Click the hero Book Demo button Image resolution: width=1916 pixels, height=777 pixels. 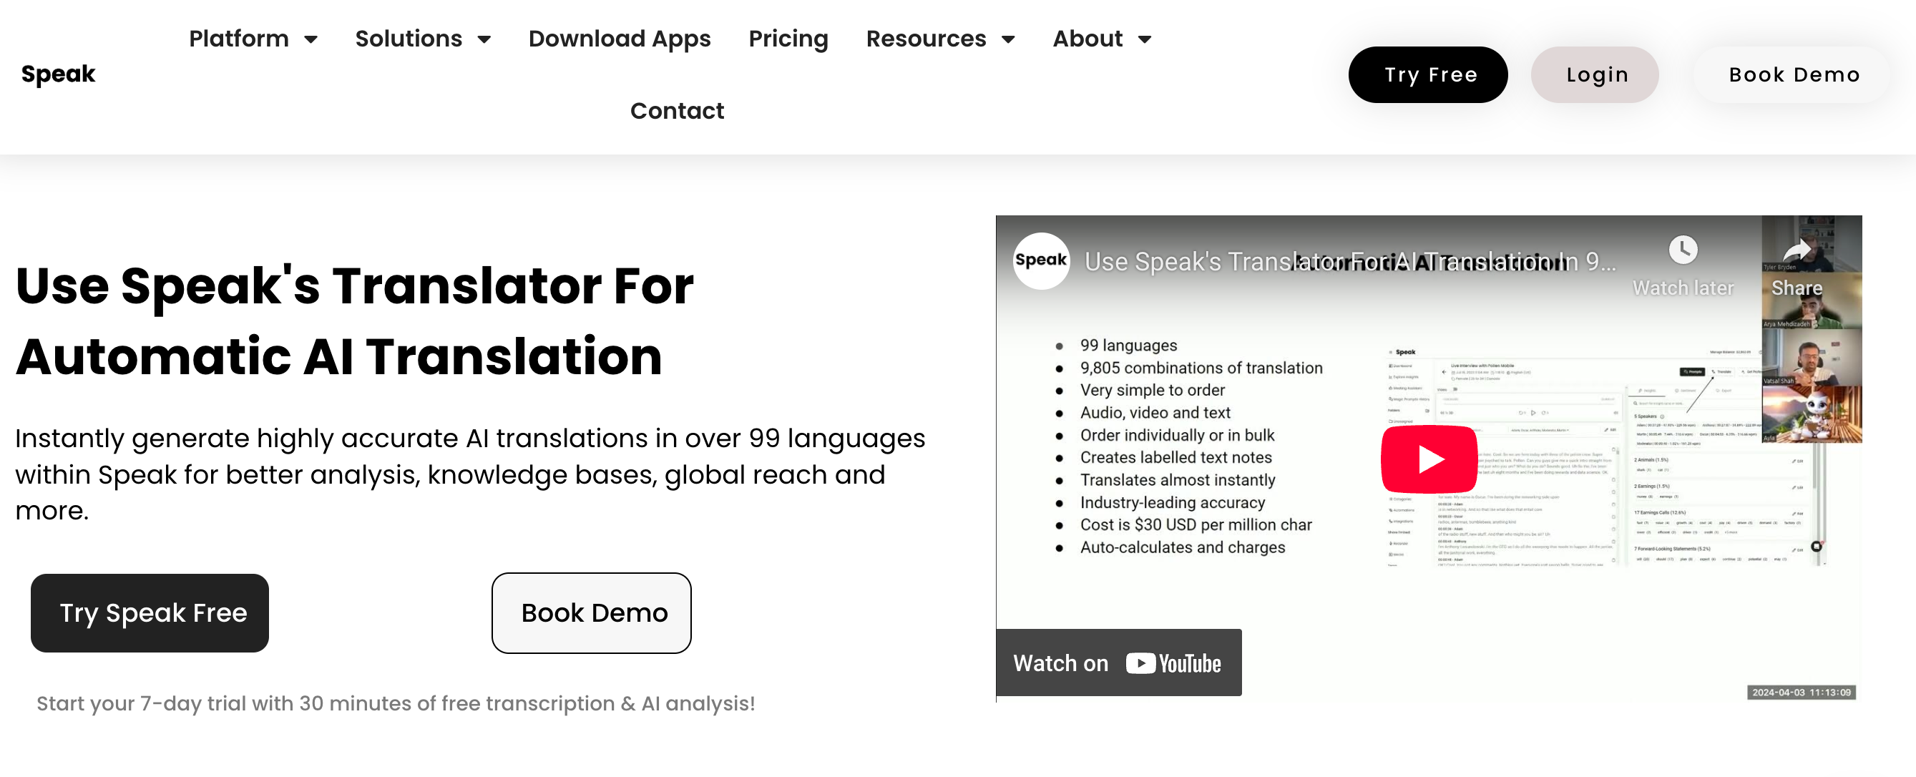(591, 612)
